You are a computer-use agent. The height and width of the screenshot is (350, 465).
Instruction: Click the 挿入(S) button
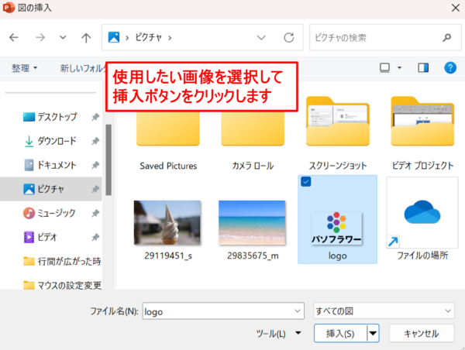340,334
